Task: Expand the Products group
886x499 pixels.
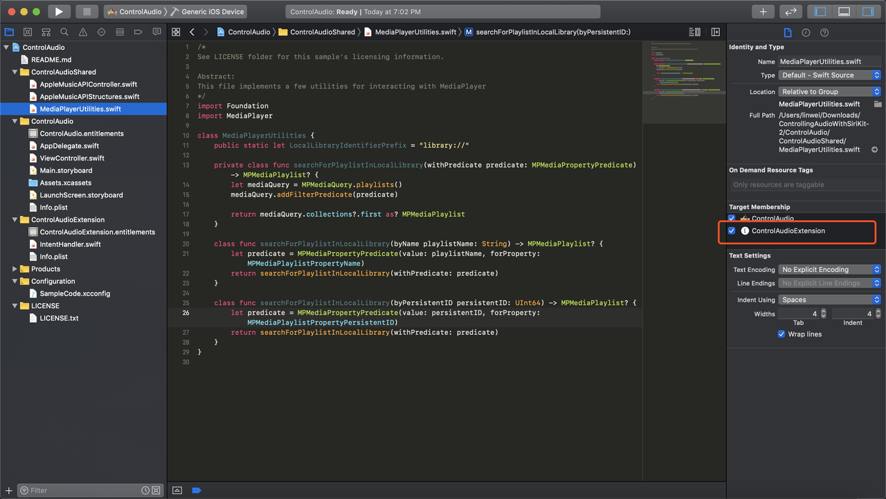Action: click(x=15, y=269)
